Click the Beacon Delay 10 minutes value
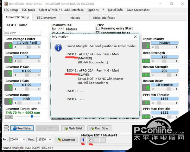190x152 pixels. (x=164, y=85)
